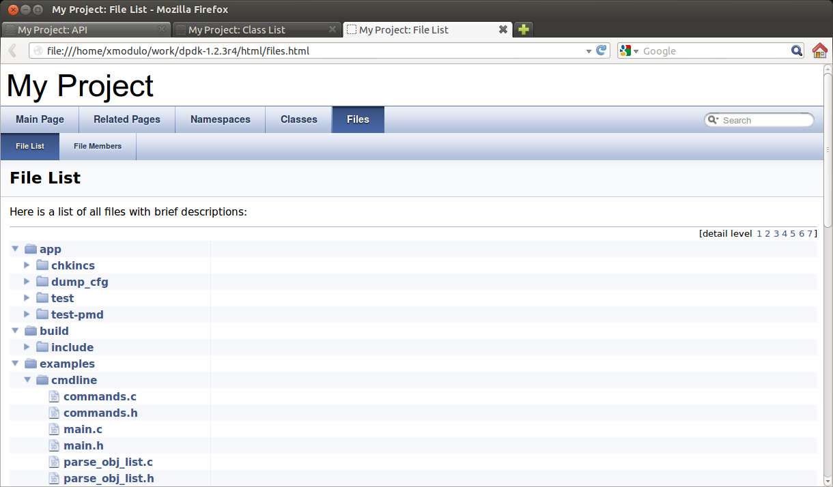The image size is (833, 487).
Task: Click the parse_obj_list.h document icon
Action: click(x=55, y=478)
